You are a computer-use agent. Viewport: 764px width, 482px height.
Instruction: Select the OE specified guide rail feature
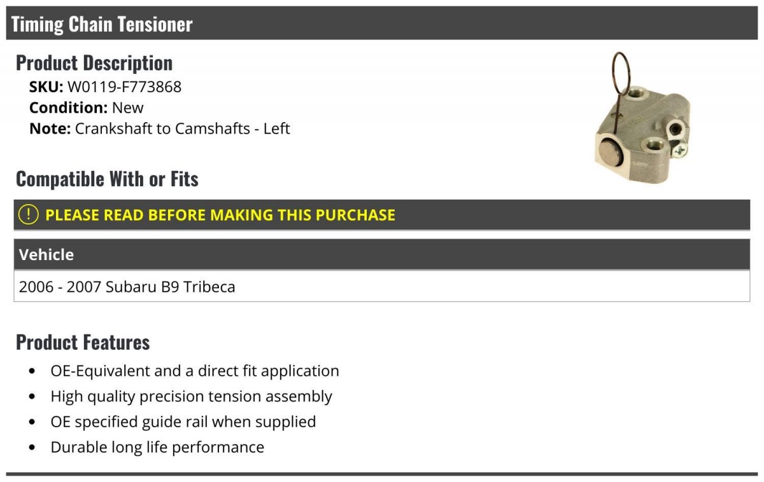(183, 422)
